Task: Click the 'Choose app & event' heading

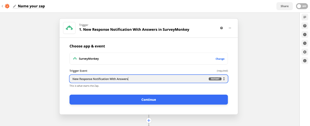Action: [x=87, y=46]
